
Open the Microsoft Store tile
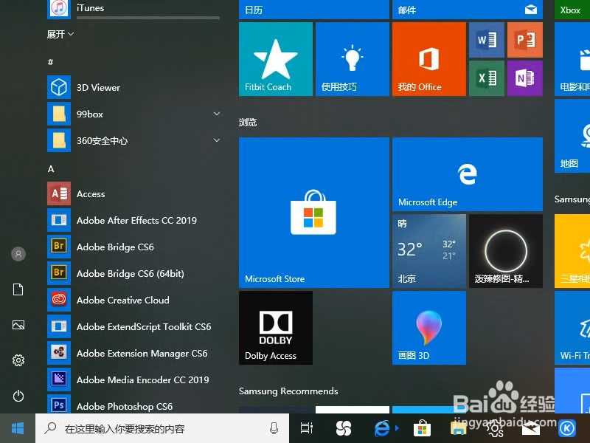tap(314, 213)
